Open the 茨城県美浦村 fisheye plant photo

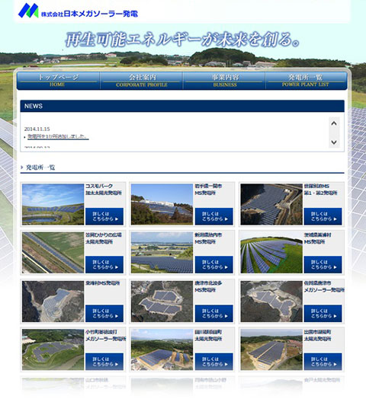271,253
